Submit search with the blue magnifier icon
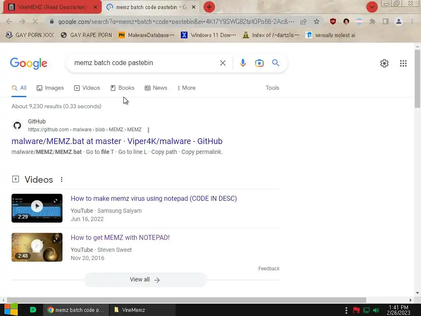Image resolution: width=421 pixels, height=316 pixels. 275,63
